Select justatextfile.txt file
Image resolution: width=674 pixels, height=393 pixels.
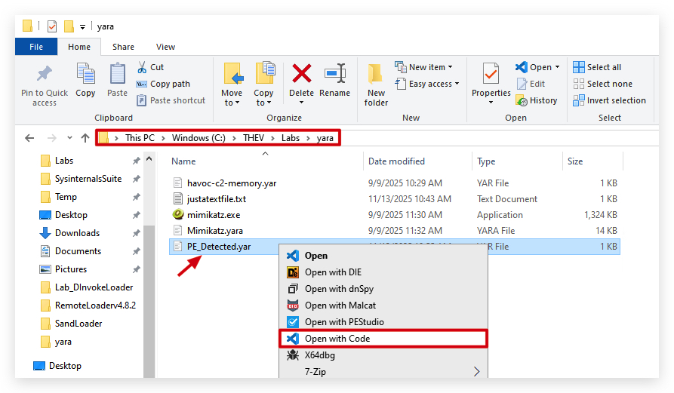(x=217, y=199)
